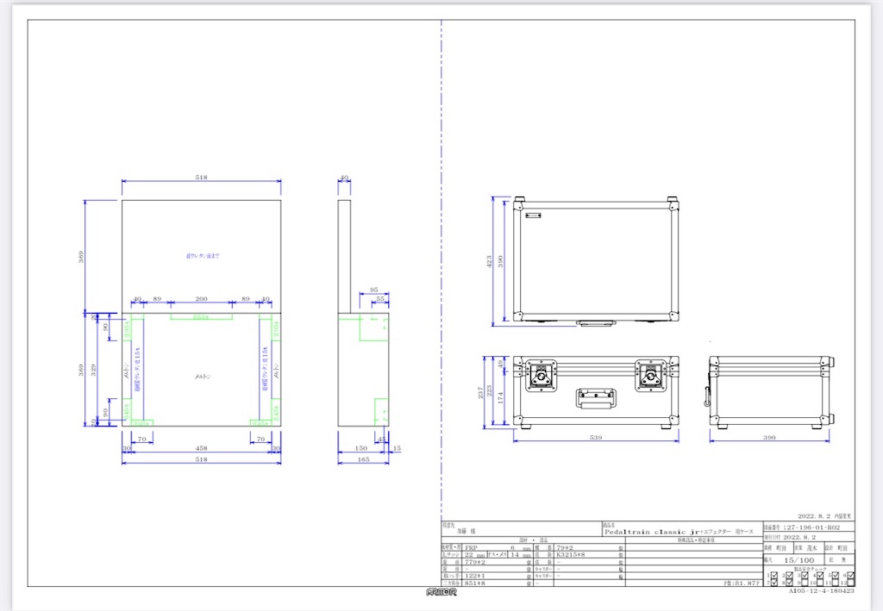Select the carry handle in the front view
Viewport: 883px width, 611px height.
(x=595, y=398)
